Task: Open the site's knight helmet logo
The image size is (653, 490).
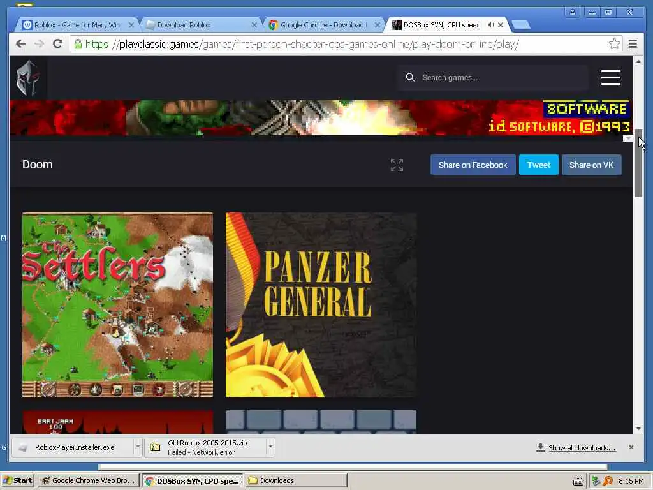Action: (27, 78)
